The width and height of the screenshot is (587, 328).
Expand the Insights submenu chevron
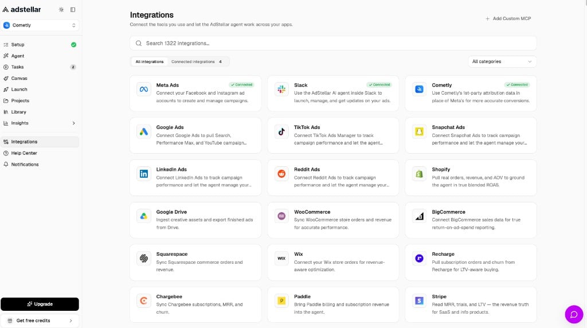click(x=73, y=123)
